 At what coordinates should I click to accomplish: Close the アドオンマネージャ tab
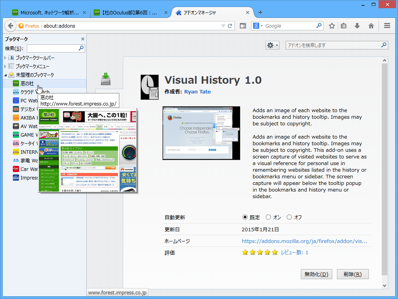[x=248, y=12]
